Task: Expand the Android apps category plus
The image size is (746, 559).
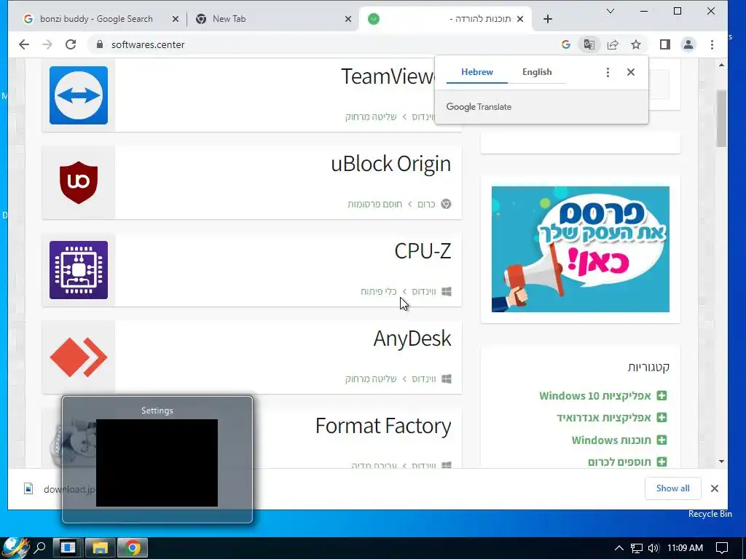Action: point(661,417)
